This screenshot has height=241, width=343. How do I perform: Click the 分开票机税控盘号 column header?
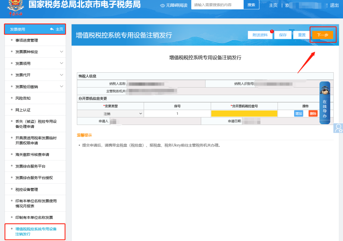[244, 106]
